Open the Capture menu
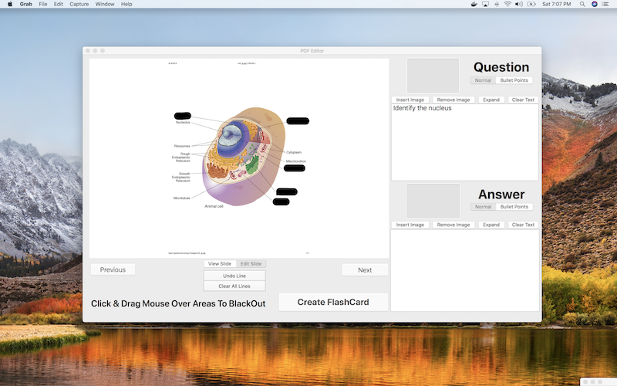617x386 pixels. pos(79,4)
